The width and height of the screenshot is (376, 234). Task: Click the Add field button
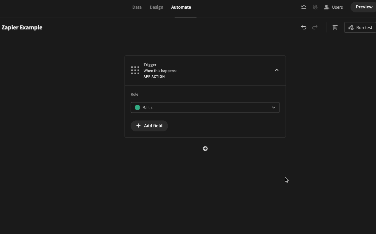149,126
